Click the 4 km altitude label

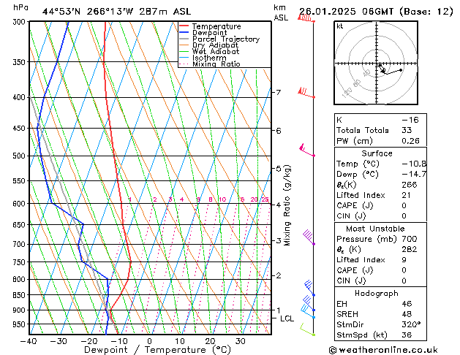click(x=279, y=205)
